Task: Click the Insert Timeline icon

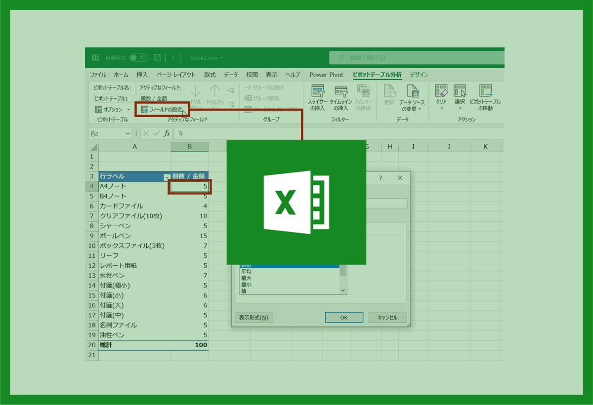Action: [341, 92]
